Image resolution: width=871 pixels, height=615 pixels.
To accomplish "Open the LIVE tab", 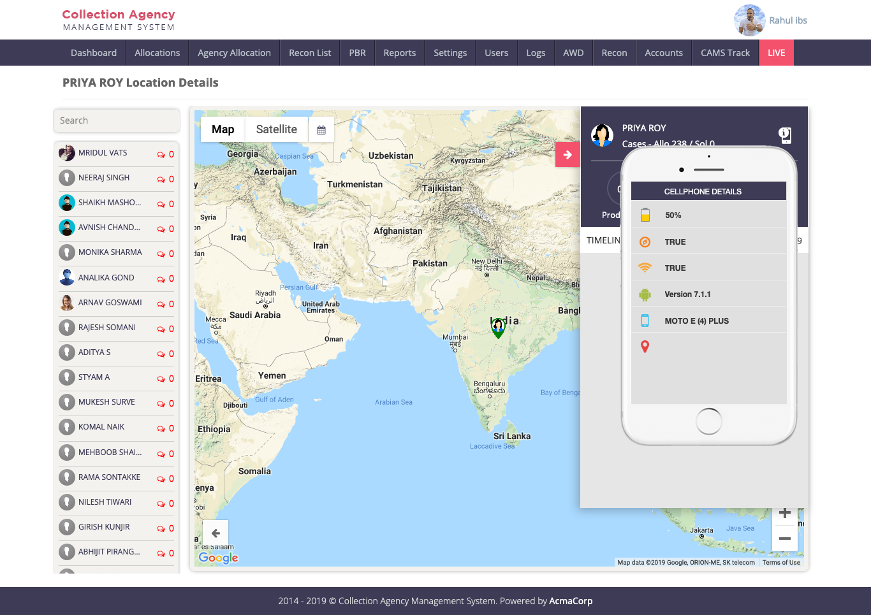I will (x=776, y=53).
